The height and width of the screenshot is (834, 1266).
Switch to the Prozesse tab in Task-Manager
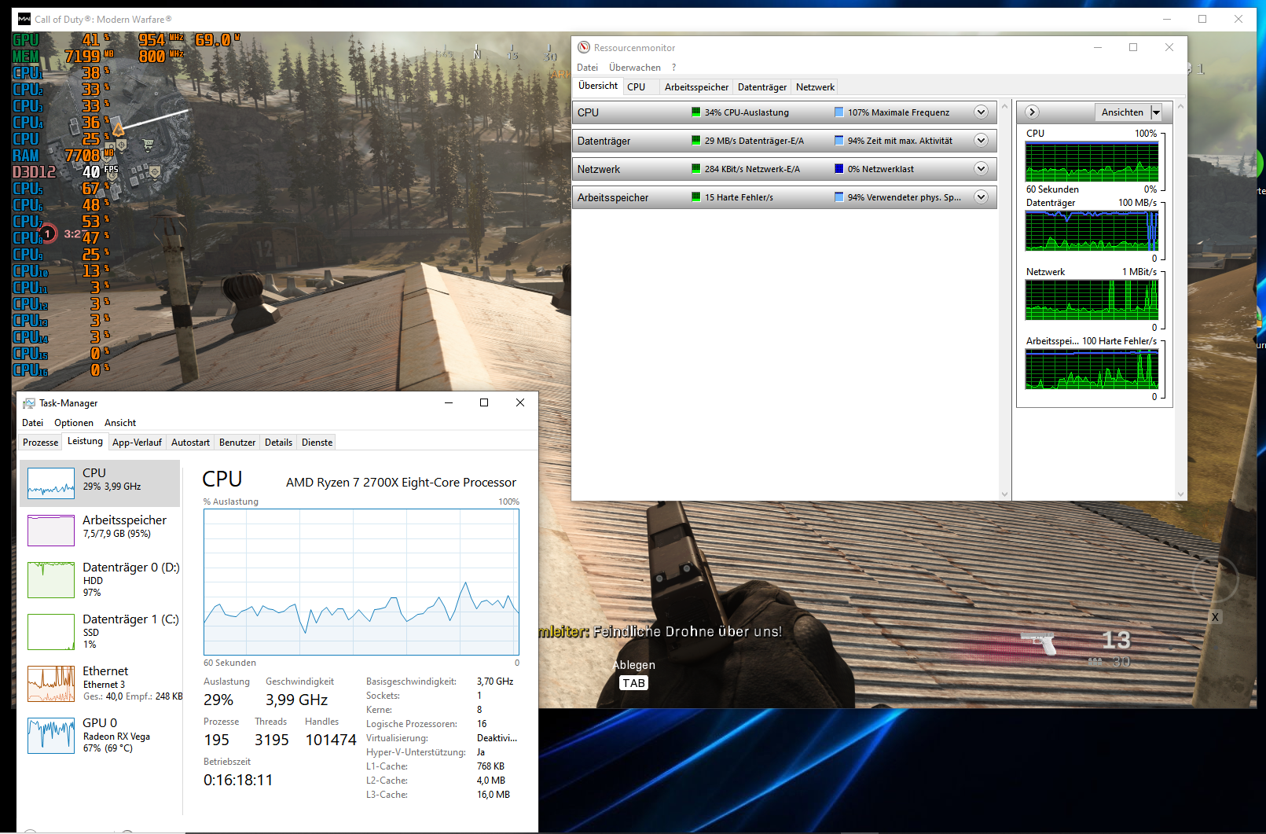[41, 443]
